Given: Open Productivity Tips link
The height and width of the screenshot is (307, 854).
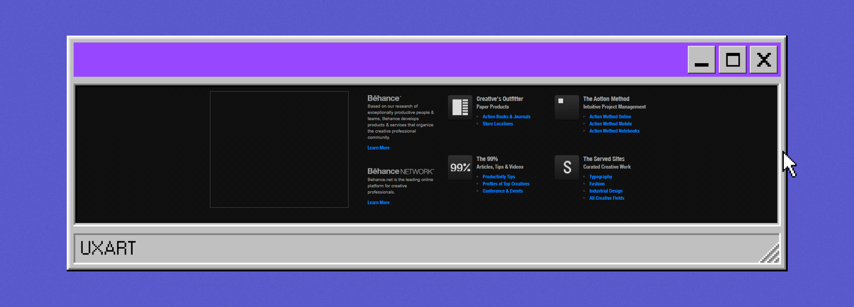Looking at the screenshot, I should 499,177.
